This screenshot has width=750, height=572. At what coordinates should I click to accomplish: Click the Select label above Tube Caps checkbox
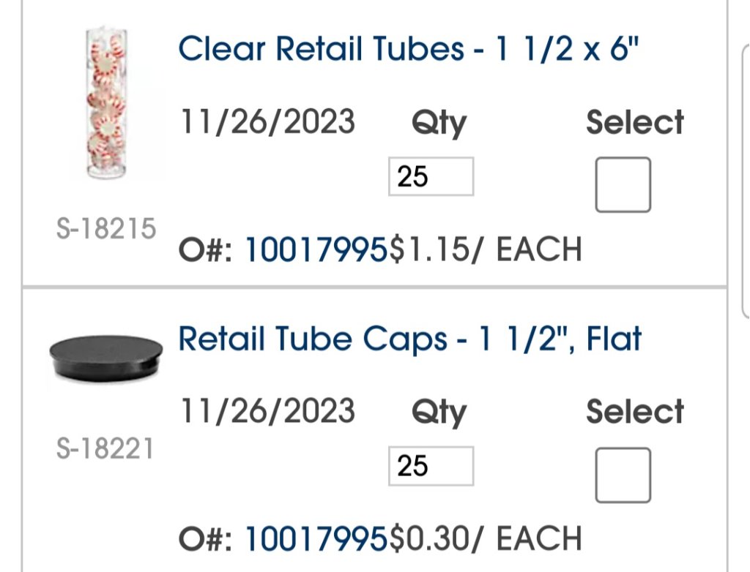(x=634, y=412)
